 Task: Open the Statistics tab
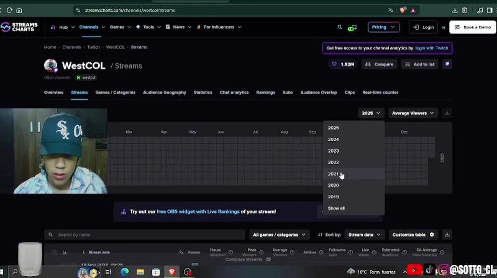pos(203,92)
